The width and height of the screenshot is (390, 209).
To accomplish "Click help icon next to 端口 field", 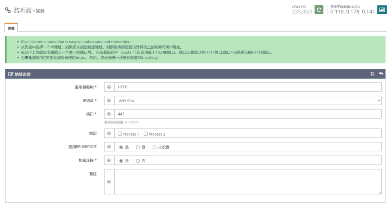I will click(109, 114).
